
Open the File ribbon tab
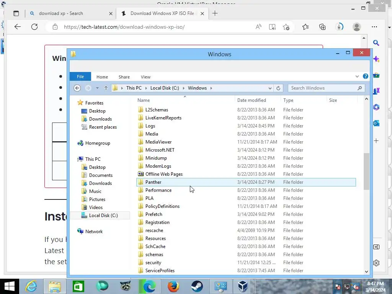80,77
